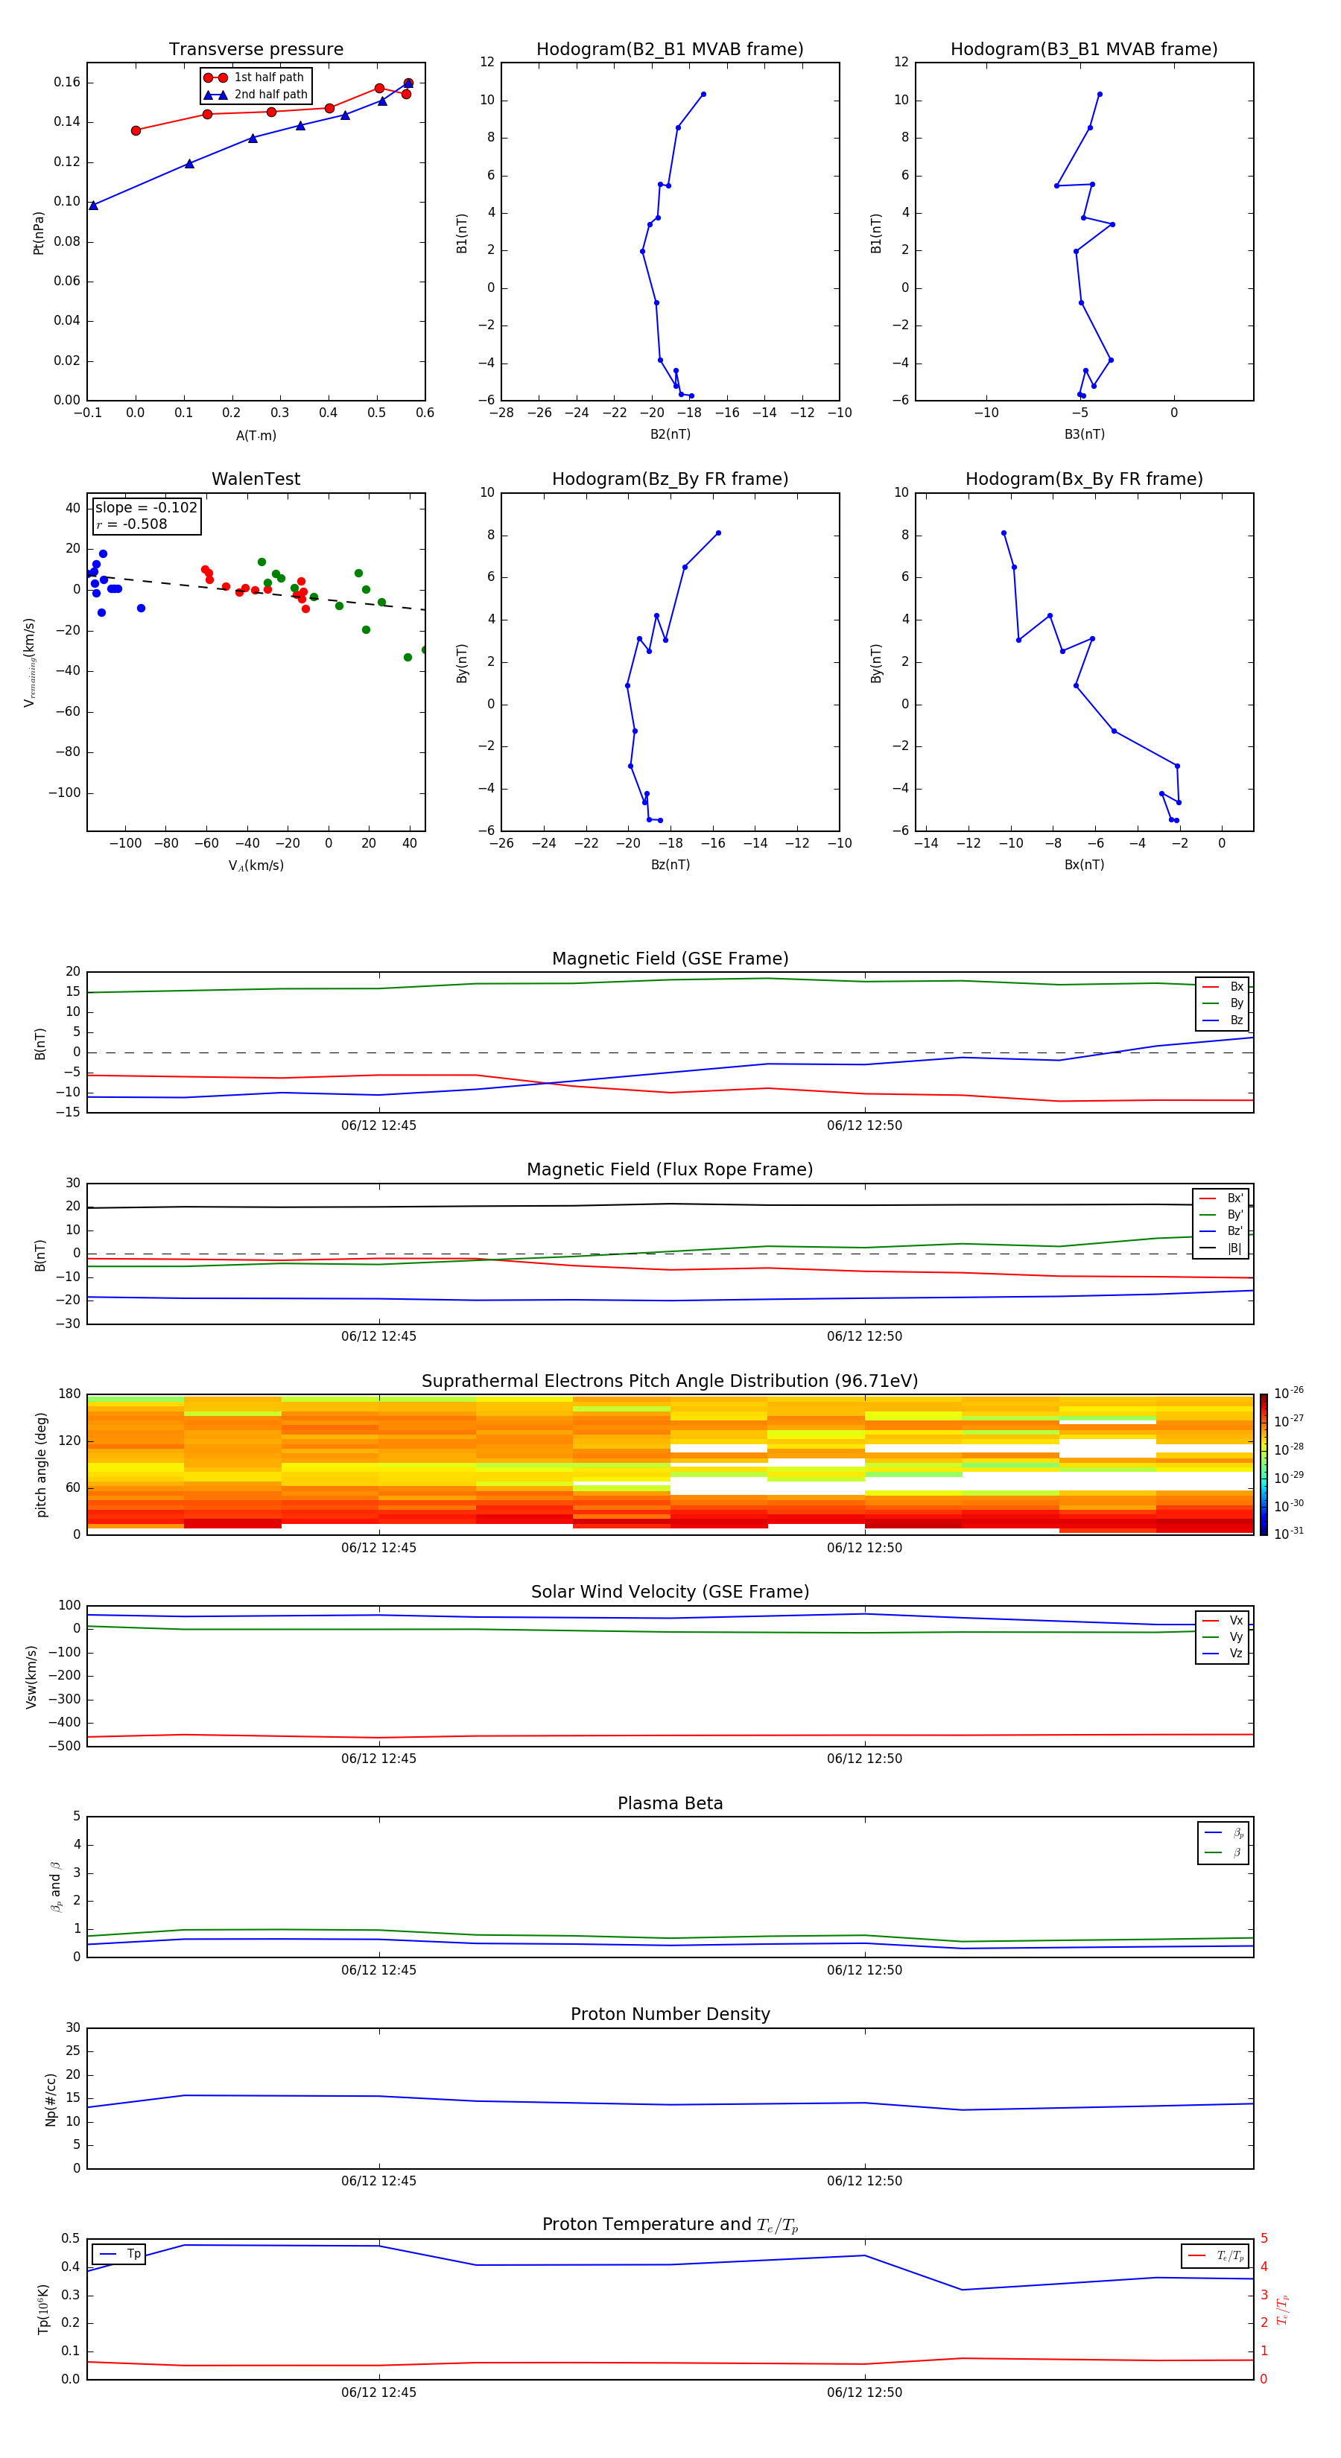Click the Te/Tp legend in Proton Temperature plot

(x=1215, y=2257)
